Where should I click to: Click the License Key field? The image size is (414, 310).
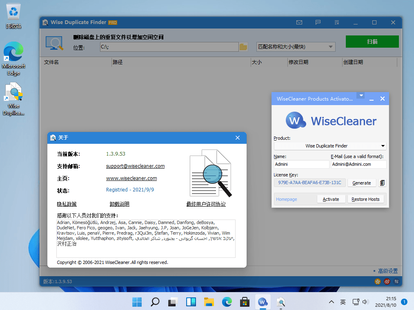tap(310, 183)
